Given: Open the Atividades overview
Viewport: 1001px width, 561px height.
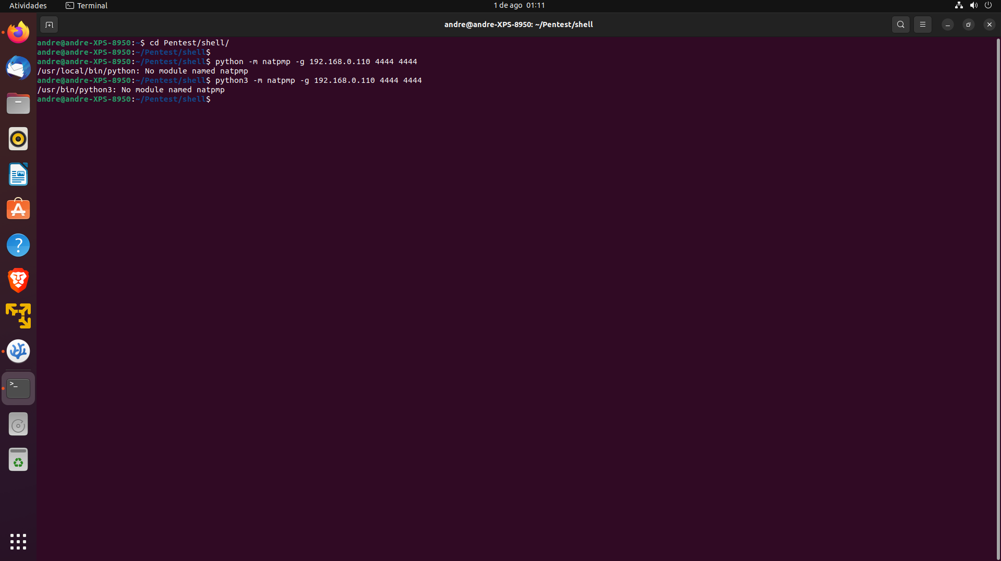Looking at the screenshot, I should pos(28,5).
